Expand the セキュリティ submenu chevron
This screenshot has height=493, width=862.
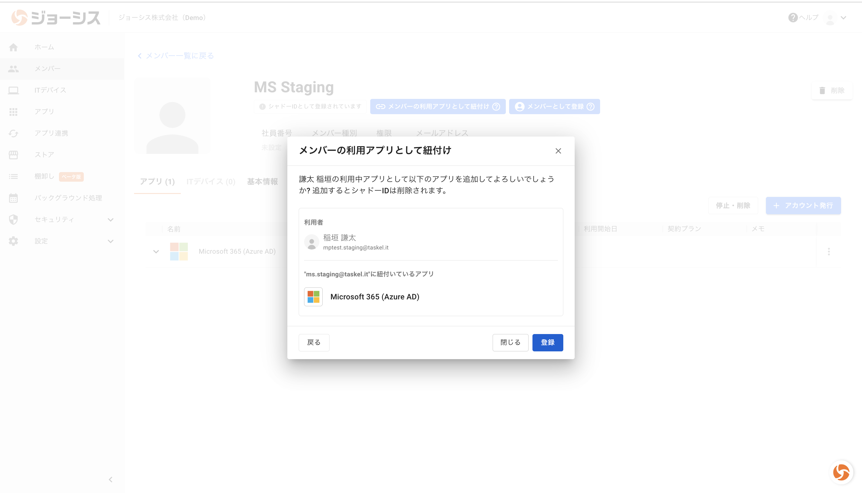(x=110, y=220)
